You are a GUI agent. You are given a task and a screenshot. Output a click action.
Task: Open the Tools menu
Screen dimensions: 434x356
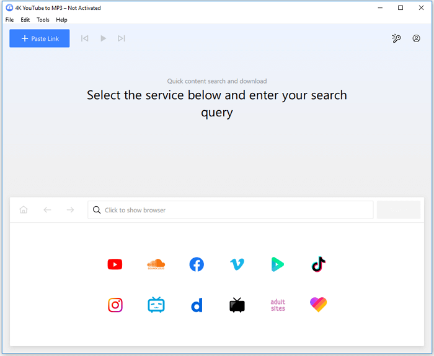(43, 20)
